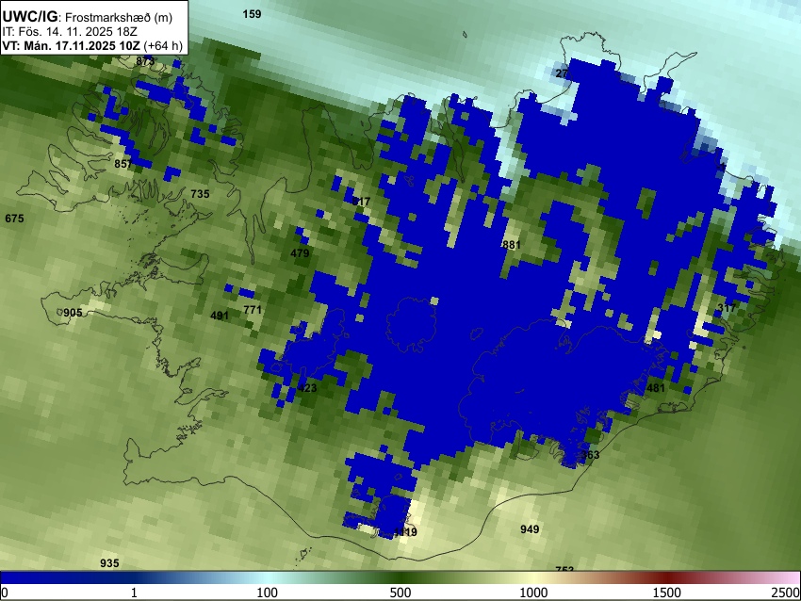Click the map value 873
The width and height of the screenshot is (801, 601).
[x=145, y=61]
